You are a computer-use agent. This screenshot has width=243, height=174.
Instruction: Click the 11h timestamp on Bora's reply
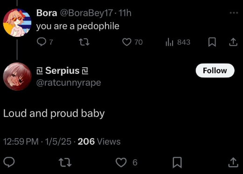[125, 13]
